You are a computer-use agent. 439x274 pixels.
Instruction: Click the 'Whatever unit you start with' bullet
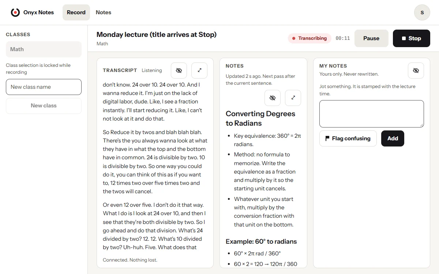coord(264,212)
